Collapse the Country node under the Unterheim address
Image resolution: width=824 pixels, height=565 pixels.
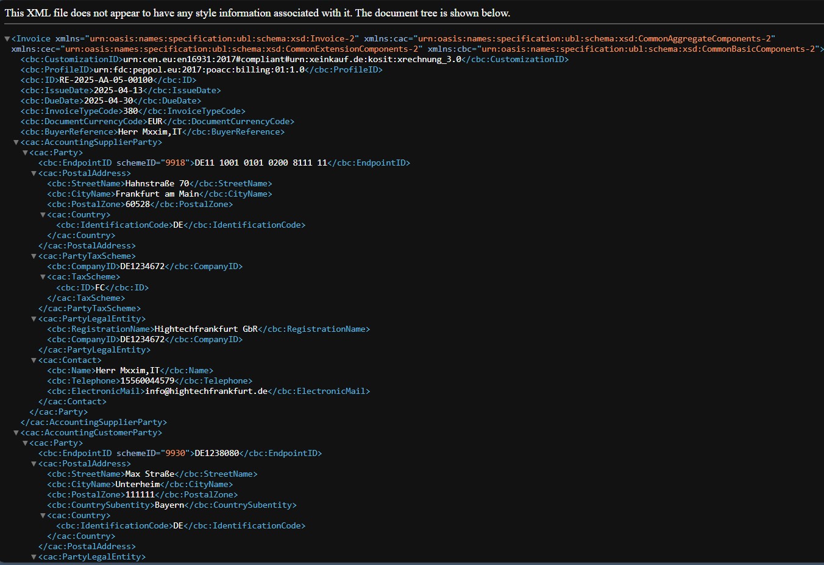click(x=43, y=516)
